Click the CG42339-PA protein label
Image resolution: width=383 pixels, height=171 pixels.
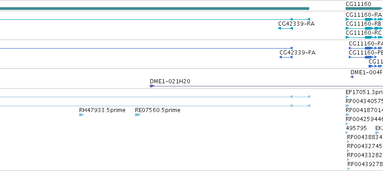297,53
